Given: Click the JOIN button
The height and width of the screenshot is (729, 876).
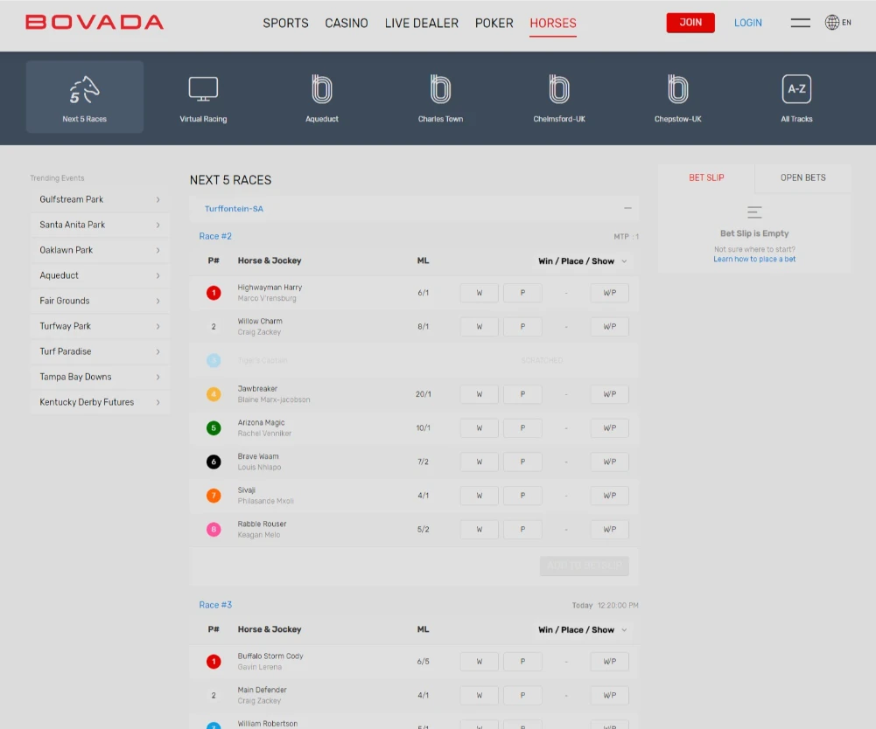Looking at the screenshot, I should (x=690, y=23).
